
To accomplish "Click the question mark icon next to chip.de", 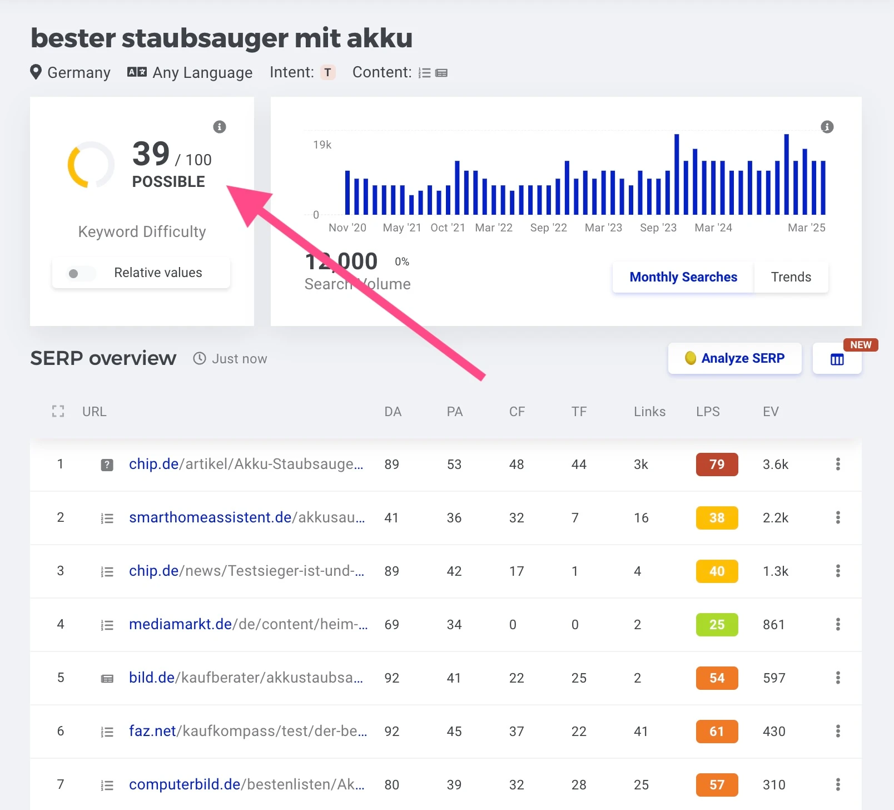I will click(x=107, y=465).
